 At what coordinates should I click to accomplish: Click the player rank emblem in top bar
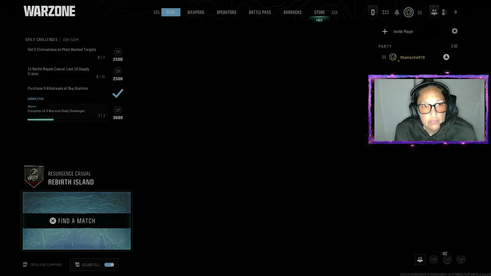pyautogui.click(x=409, y=12)
